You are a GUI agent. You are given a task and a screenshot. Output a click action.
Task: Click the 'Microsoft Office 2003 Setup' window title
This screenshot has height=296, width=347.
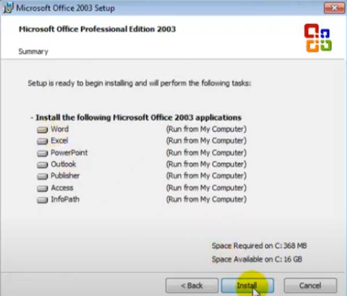click(x=65, y=8)
